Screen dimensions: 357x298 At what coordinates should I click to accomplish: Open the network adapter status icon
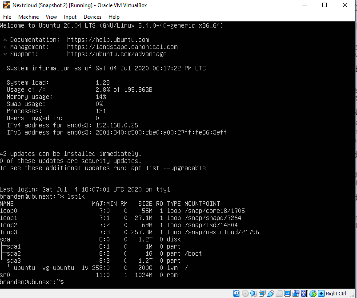262,294
